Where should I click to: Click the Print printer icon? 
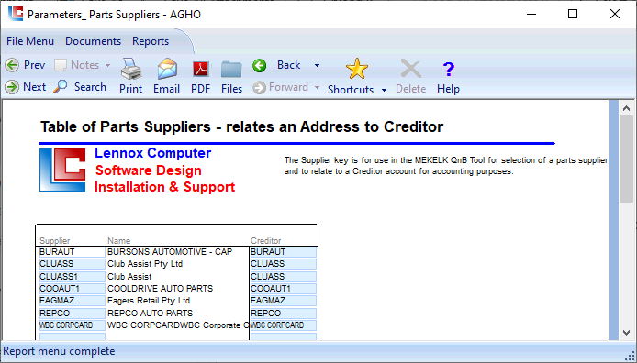[131, 69]
